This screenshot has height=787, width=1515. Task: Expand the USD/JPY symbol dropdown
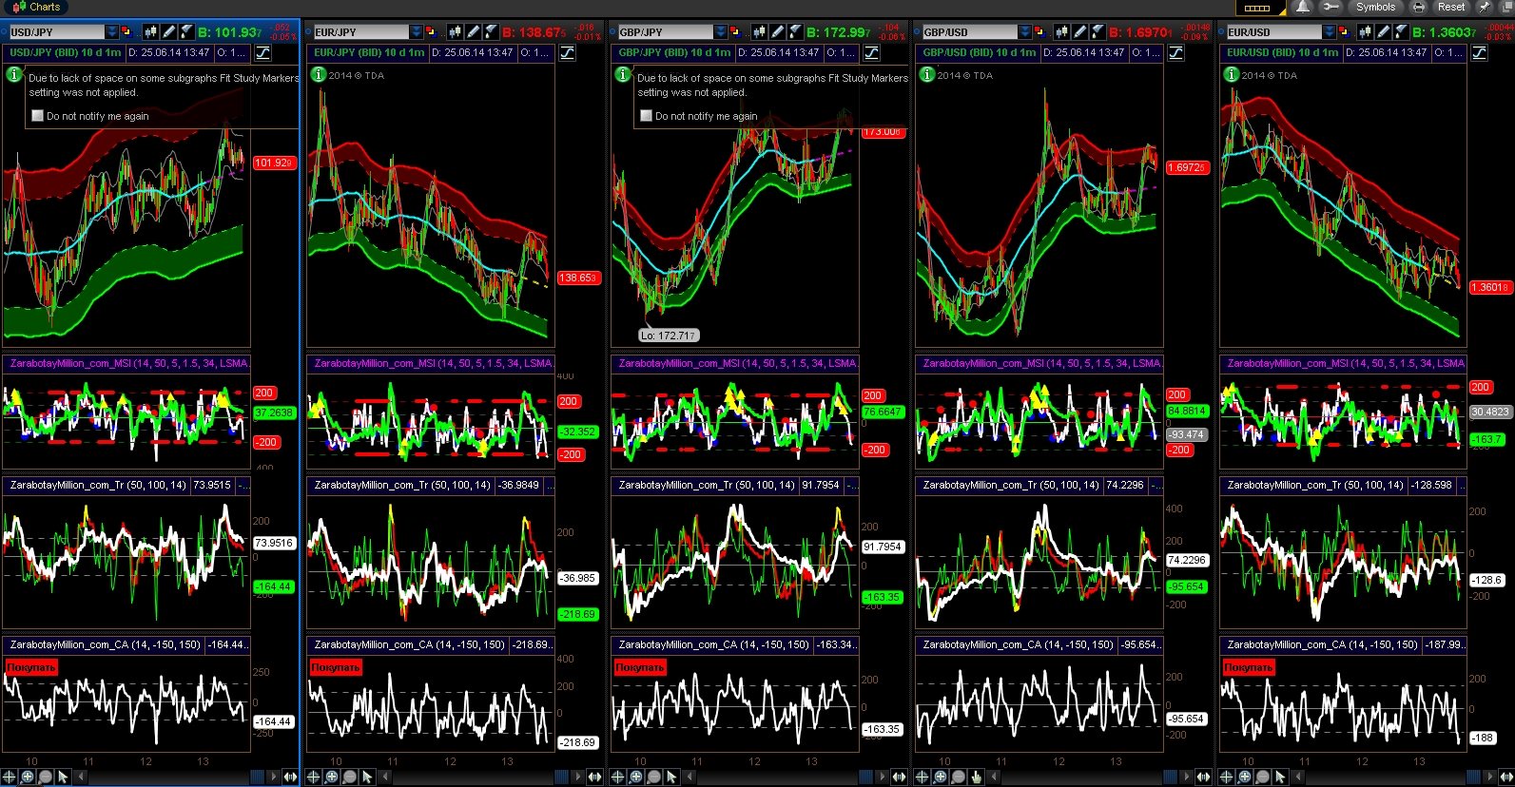pyautogui.click(x=112, y=32)
